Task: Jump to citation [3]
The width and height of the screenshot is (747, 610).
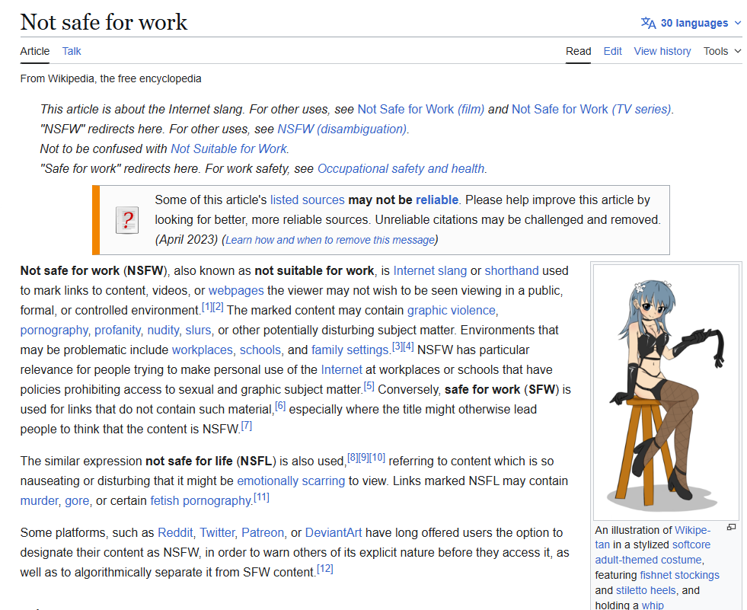Action: [397, 347]
